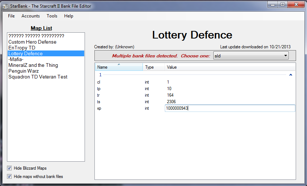Select Lottery Defence in Map List
Image resolution: width=307 pixels, height=186 pixels.
(x=46, y=53)
